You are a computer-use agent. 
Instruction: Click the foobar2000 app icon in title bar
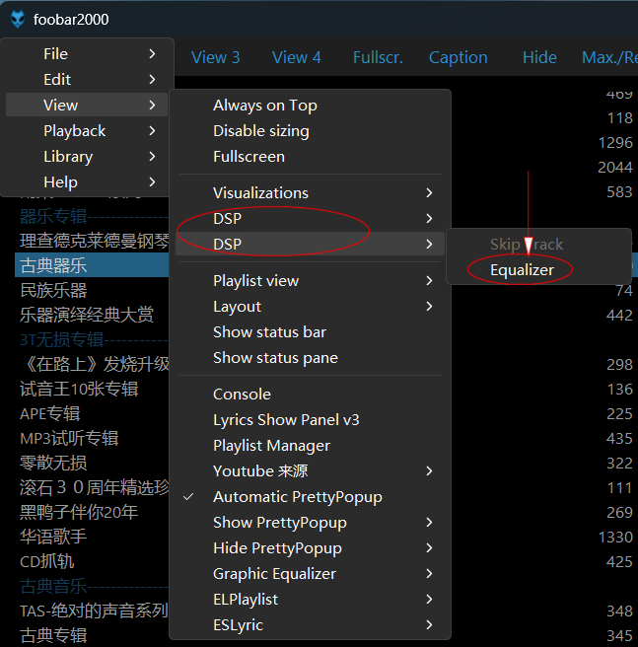click(17, 19)
